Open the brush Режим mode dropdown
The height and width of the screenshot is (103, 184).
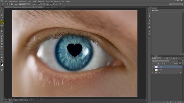[x=24, y=4]
